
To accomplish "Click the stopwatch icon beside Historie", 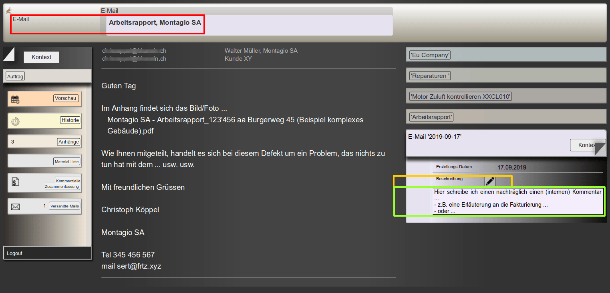I will click(x=15, y=121).
